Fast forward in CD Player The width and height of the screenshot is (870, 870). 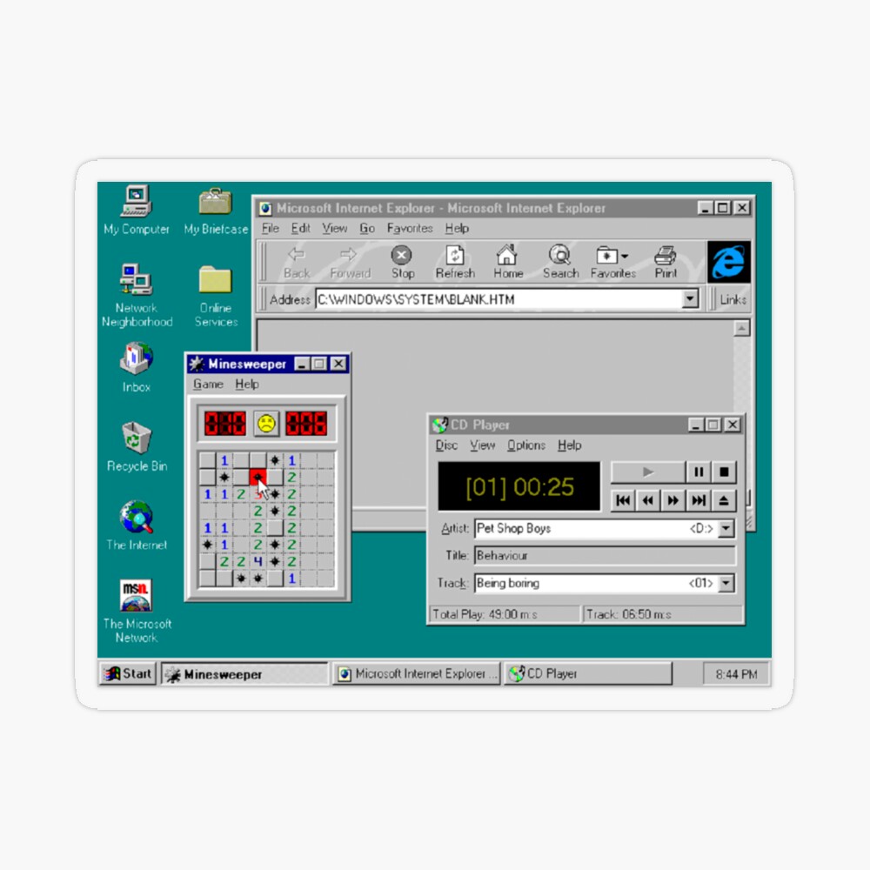pyautogui.click(x=673, y=500)
